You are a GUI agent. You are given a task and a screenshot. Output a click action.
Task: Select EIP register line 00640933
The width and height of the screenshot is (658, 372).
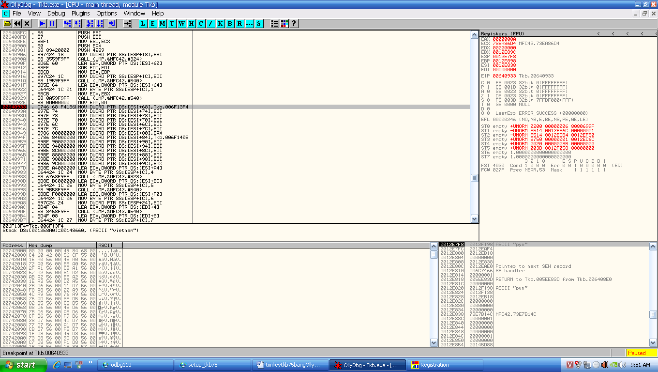[x=518, y=76]
